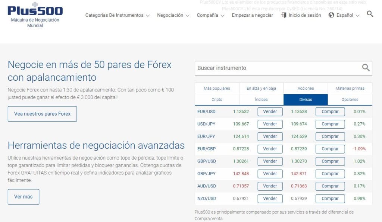Click Comprar for EUR/USD
This screenshot has width=382, height=222.
coord(330,112)
